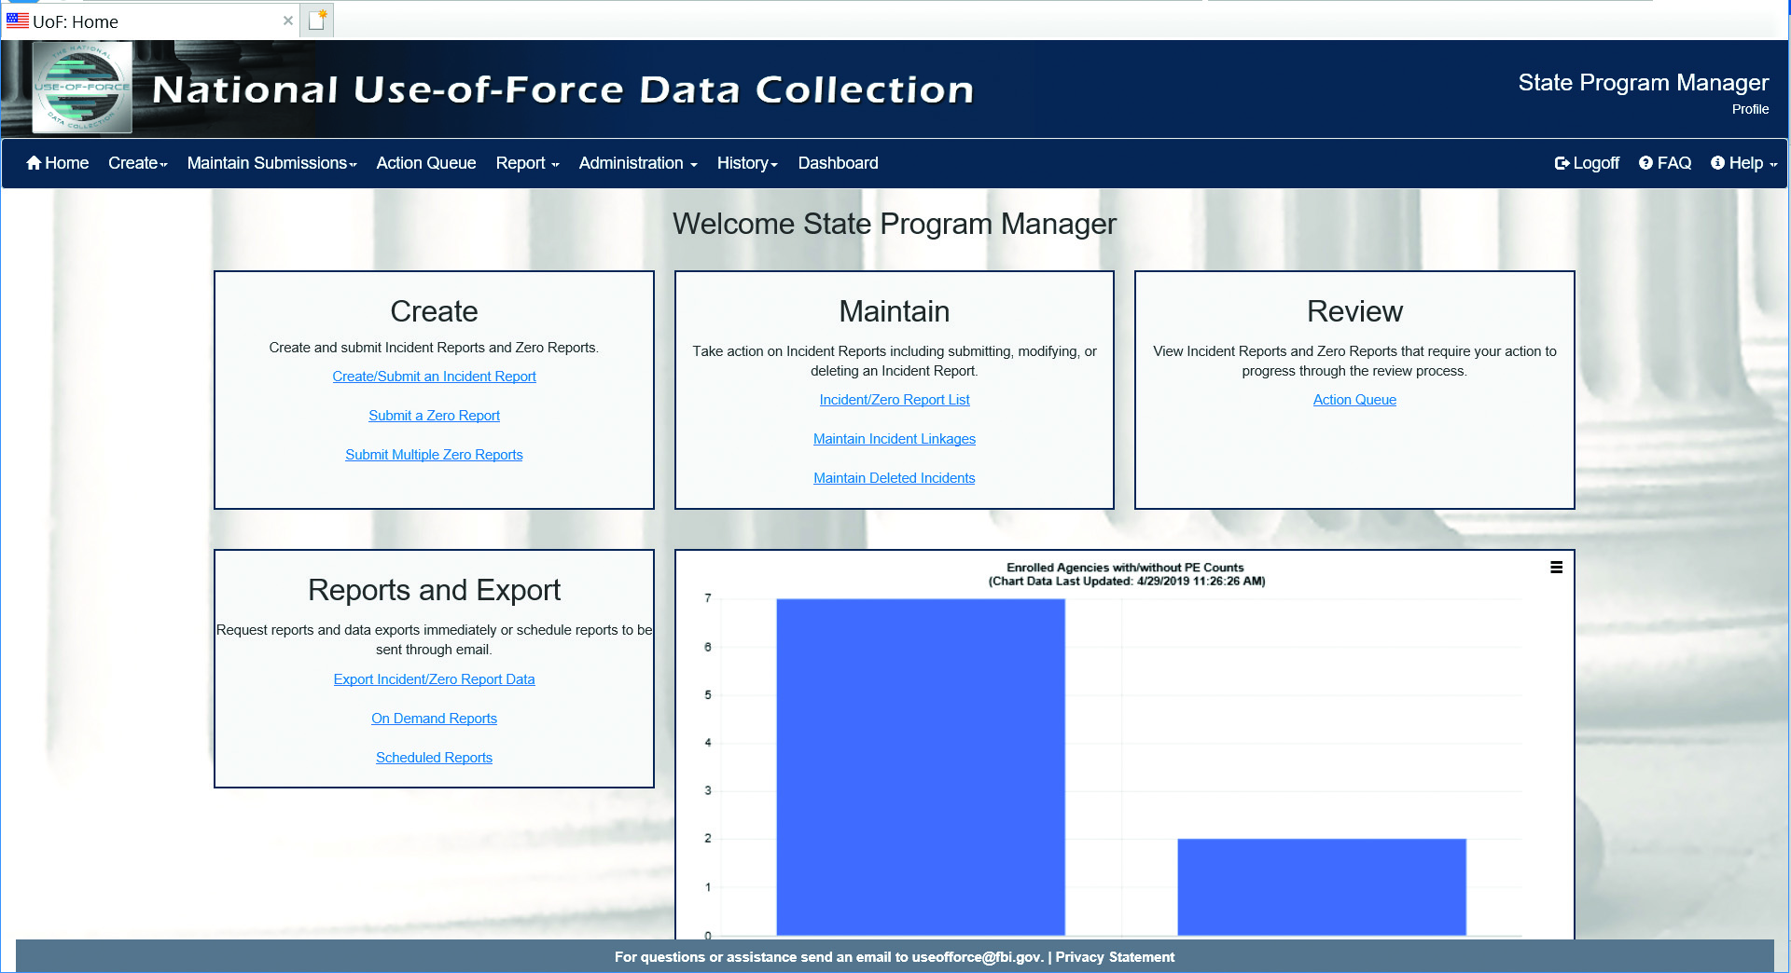
Task: Expand the Create dropdown menu
Action: pyautogui.click(x=137, y=163)
